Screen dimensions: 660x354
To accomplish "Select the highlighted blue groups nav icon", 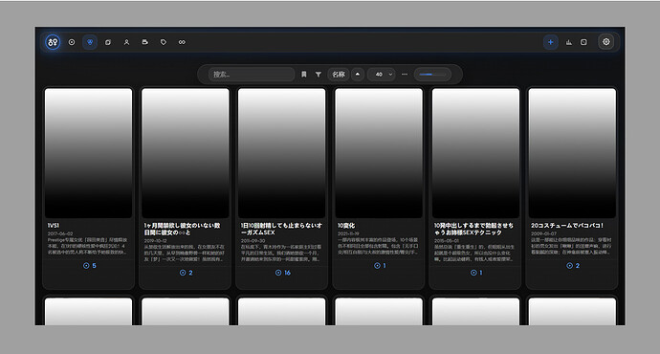I will (x=90, y=42).
